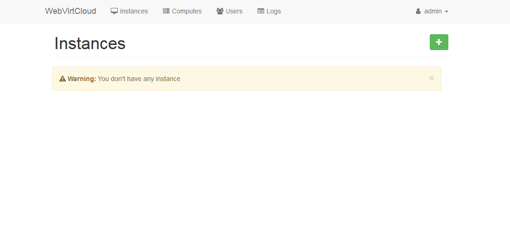Click the horizontal divider under Instances heading

tap(250, 57)
